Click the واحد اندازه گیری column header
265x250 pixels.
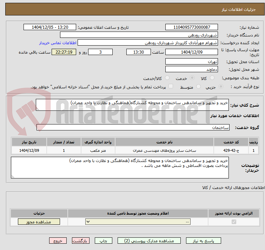click(98, 142)
